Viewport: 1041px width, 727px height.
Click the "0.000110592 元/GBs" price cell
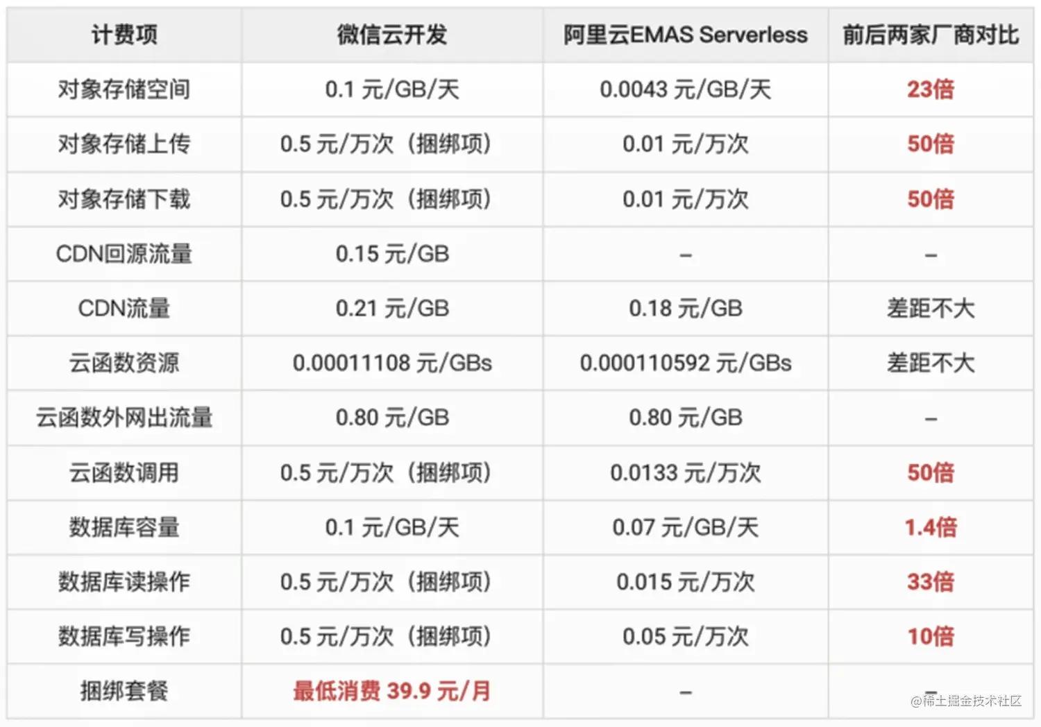[x=685, y=363]
